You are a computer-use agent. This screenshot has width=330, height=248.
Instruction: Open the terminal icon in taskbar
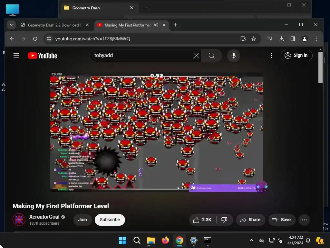coord(208,240)
